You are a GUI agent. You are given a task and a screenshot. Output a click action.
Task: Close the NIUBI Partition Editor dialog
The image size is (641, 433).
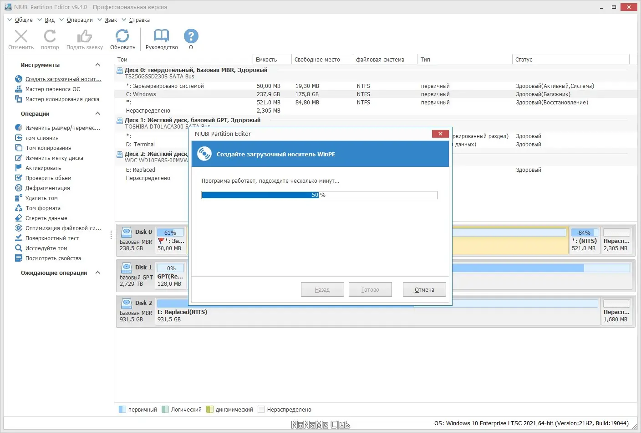click(x=440, y=134)
